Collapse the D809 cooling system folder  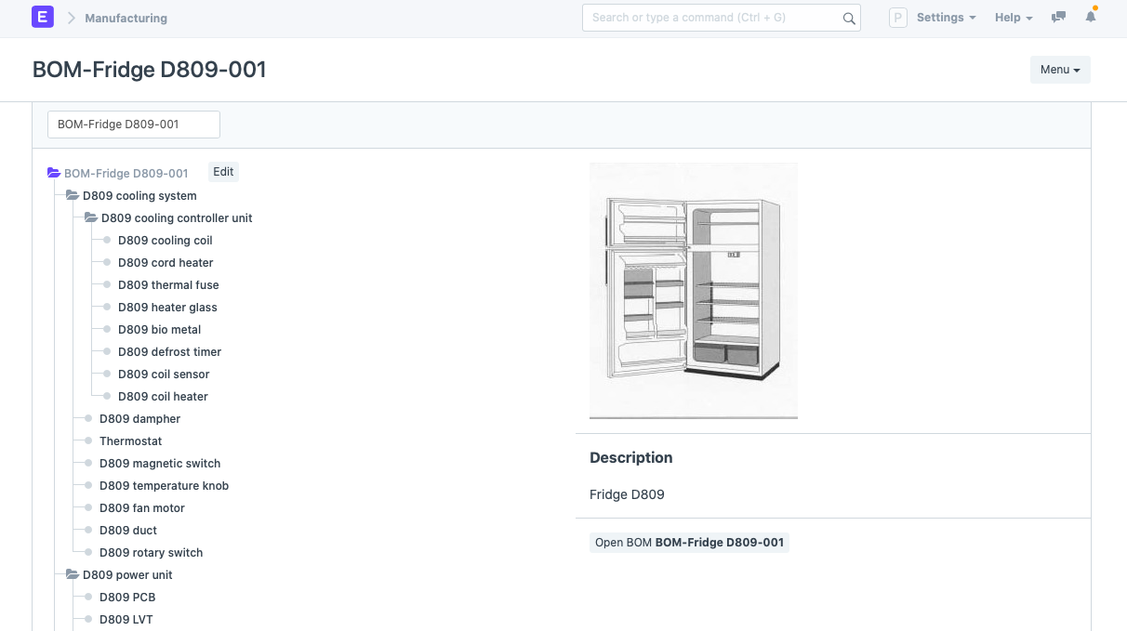(73, 196)
